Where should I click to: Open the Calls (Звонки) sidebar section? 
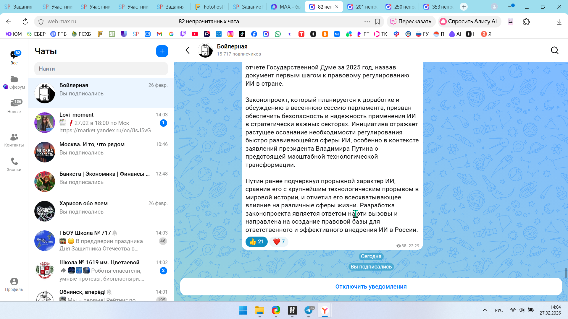14,165
